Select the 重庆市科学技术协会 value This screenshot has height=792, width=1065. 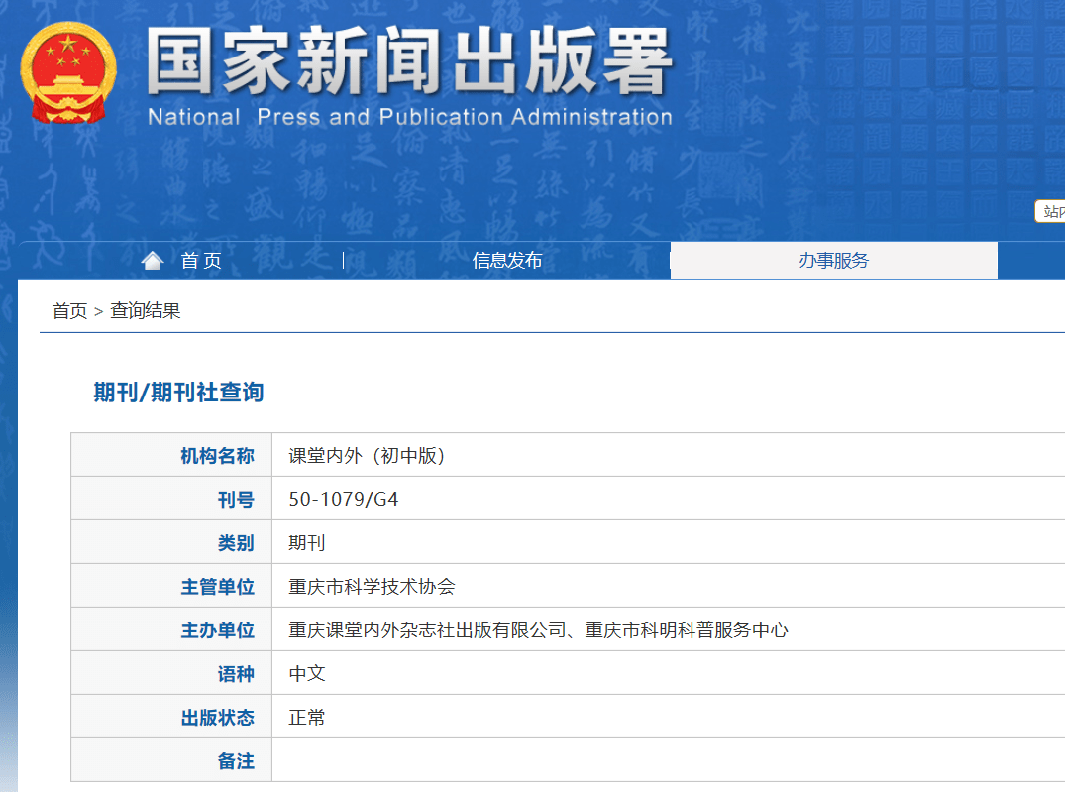click(372, 586)
